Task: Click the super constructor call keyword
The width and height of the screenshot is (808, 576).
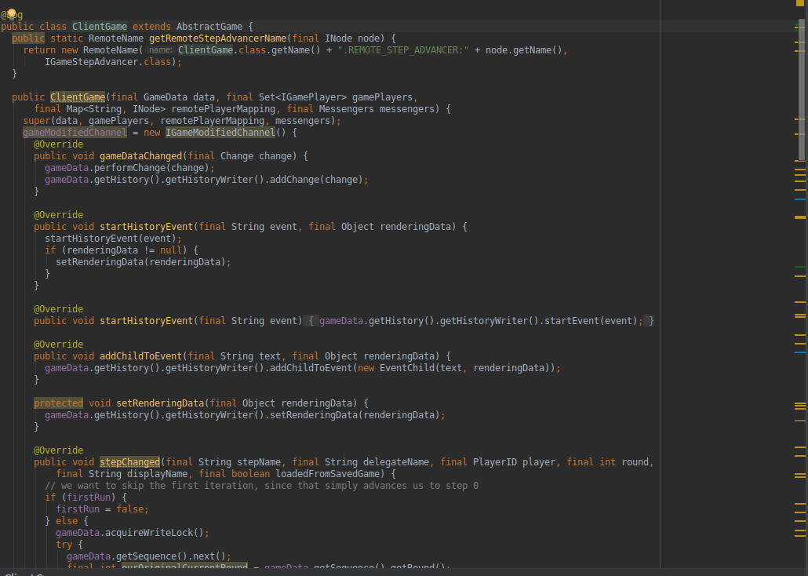Action: (37, 121)
